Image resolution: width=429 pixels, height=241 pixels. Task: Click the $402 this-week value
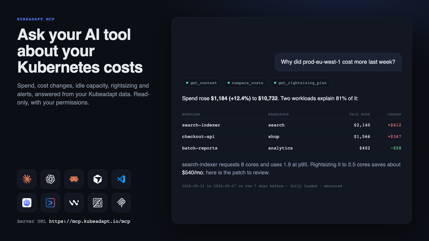click(365, 148)
